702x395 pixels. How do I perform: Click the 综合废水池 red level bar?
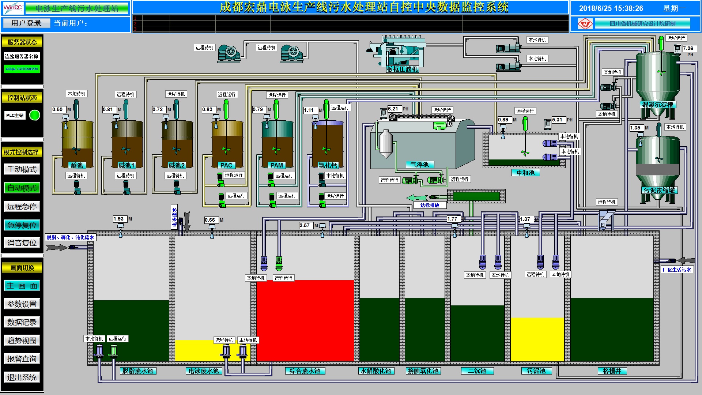click(305, 321)
